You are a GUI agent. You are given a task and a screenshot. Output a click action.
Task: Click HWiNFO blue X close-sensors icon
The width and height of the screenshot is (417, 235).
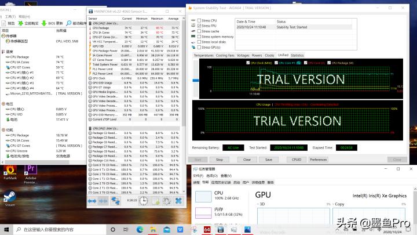click(x=178, y=200)
